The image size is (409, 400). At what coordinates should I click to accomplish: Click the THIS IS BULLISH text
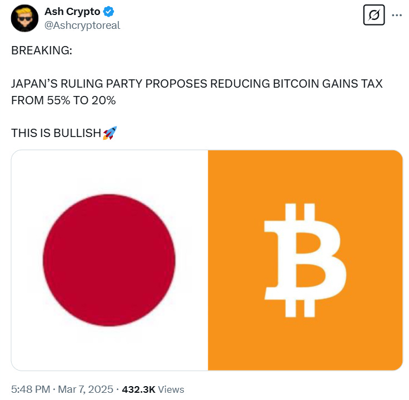[x=56, y=133]
